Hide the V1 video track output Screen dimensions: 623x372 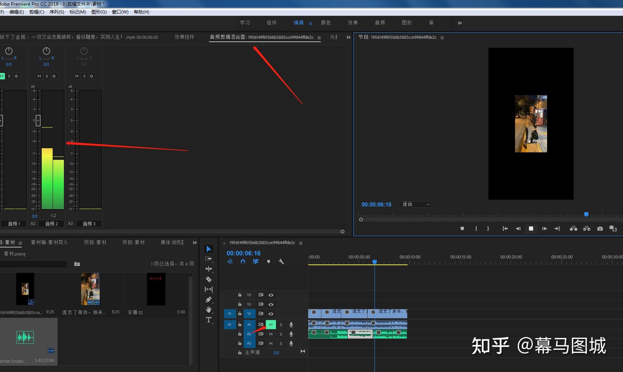(x=271, y=314)
